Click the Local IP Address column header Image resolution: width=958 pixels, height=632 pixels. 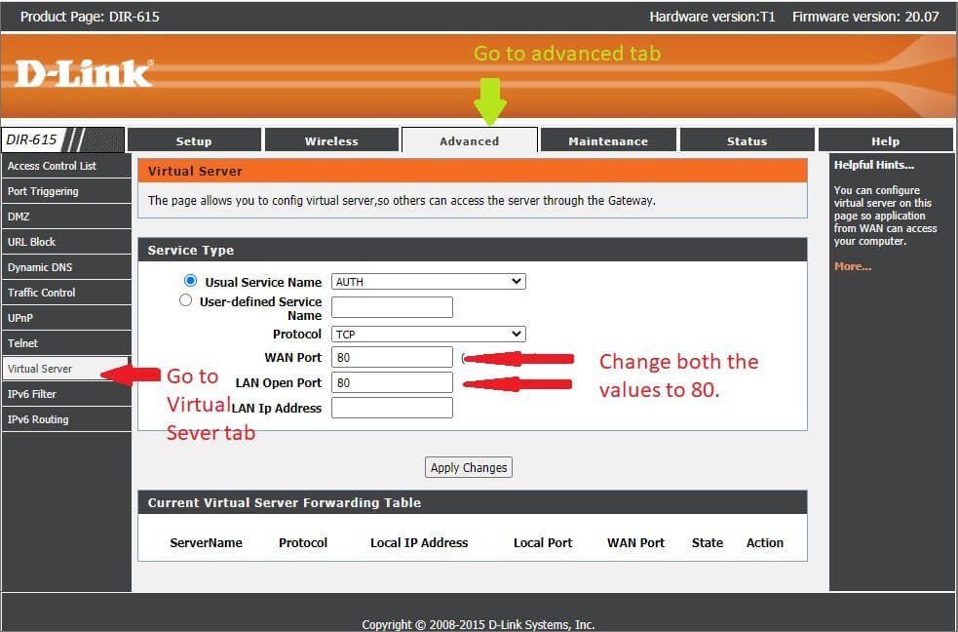tap(419, 543)
